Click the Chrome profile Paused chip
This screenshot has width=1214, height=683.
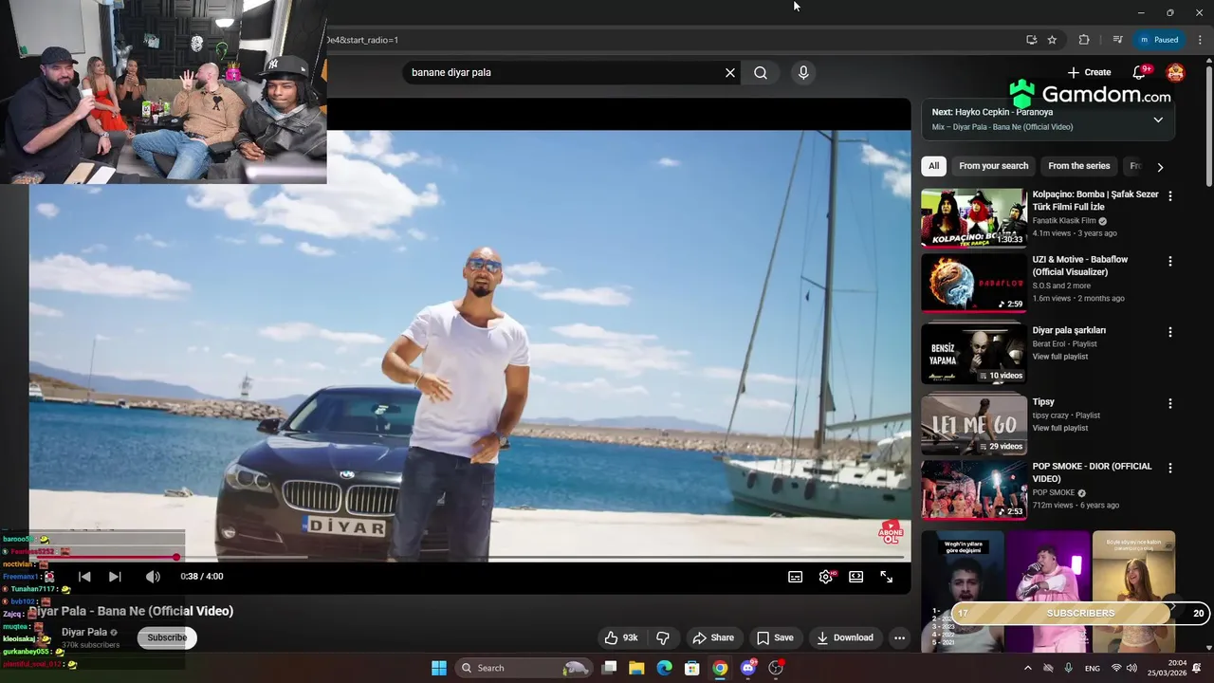tap(1158, 40)
